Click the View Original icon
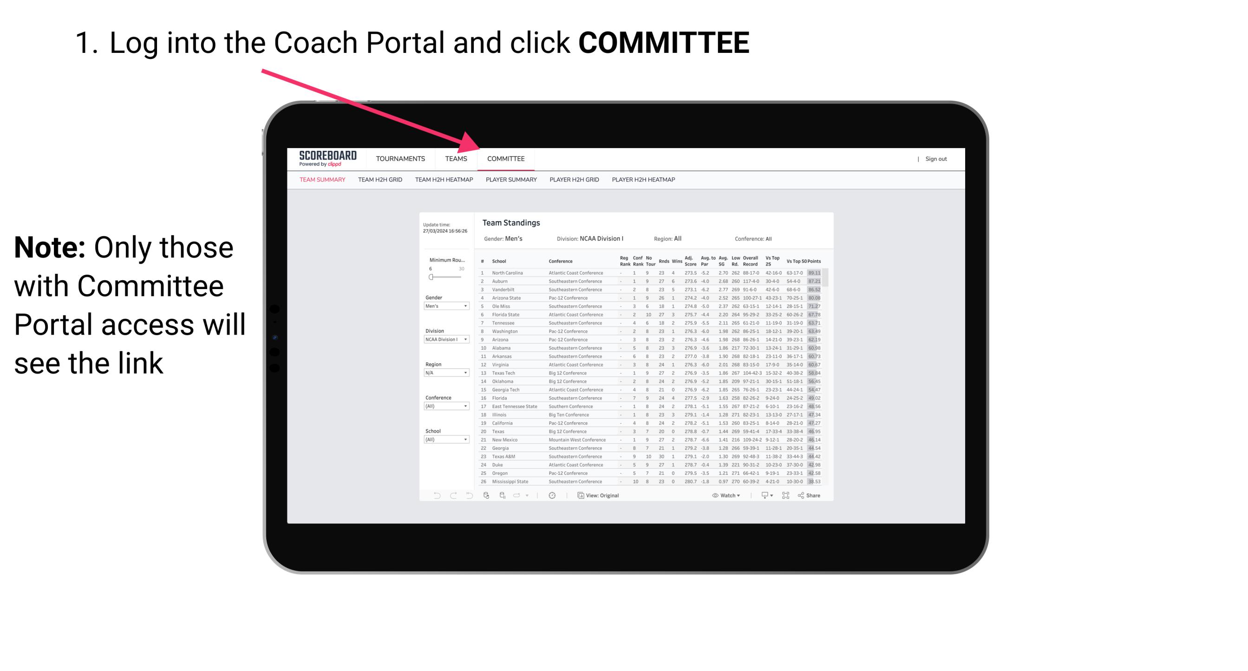This screenshot has width=1248, height=671. [x=579, y=496]
